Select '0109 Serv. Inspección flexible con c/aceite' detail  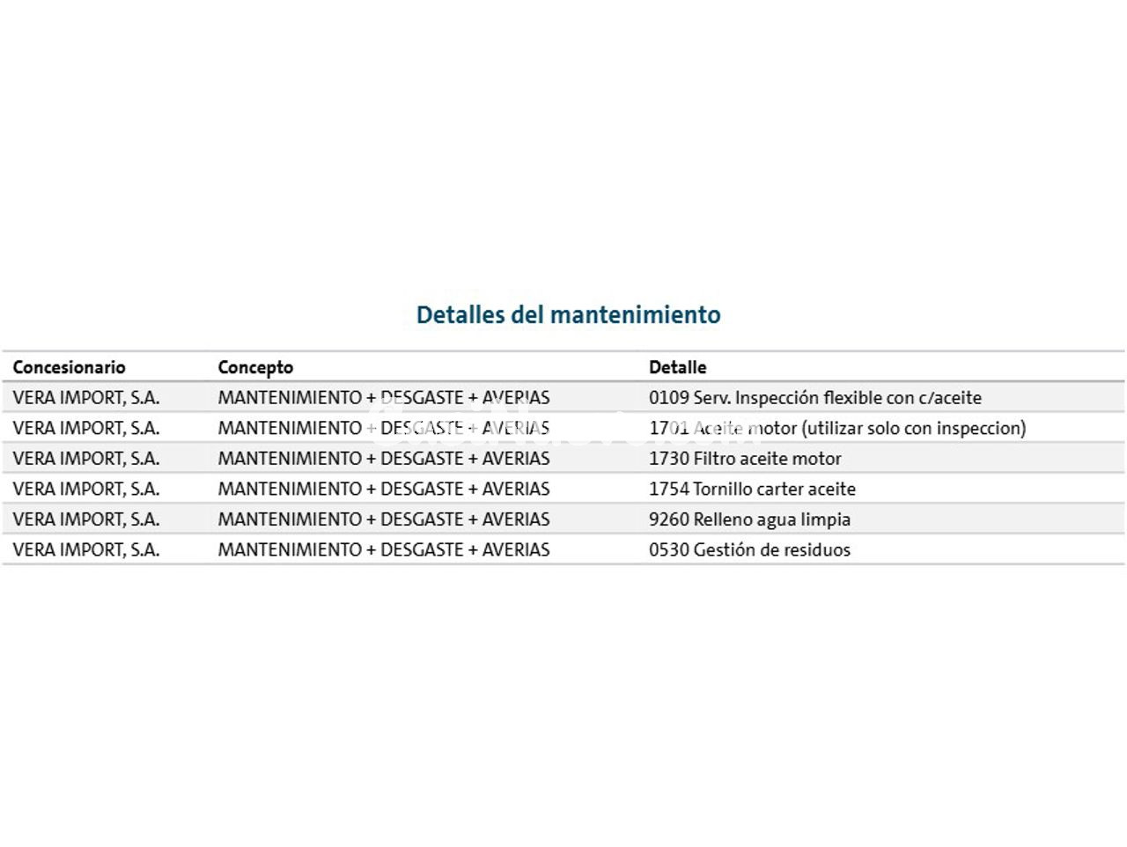click(814, 398)
